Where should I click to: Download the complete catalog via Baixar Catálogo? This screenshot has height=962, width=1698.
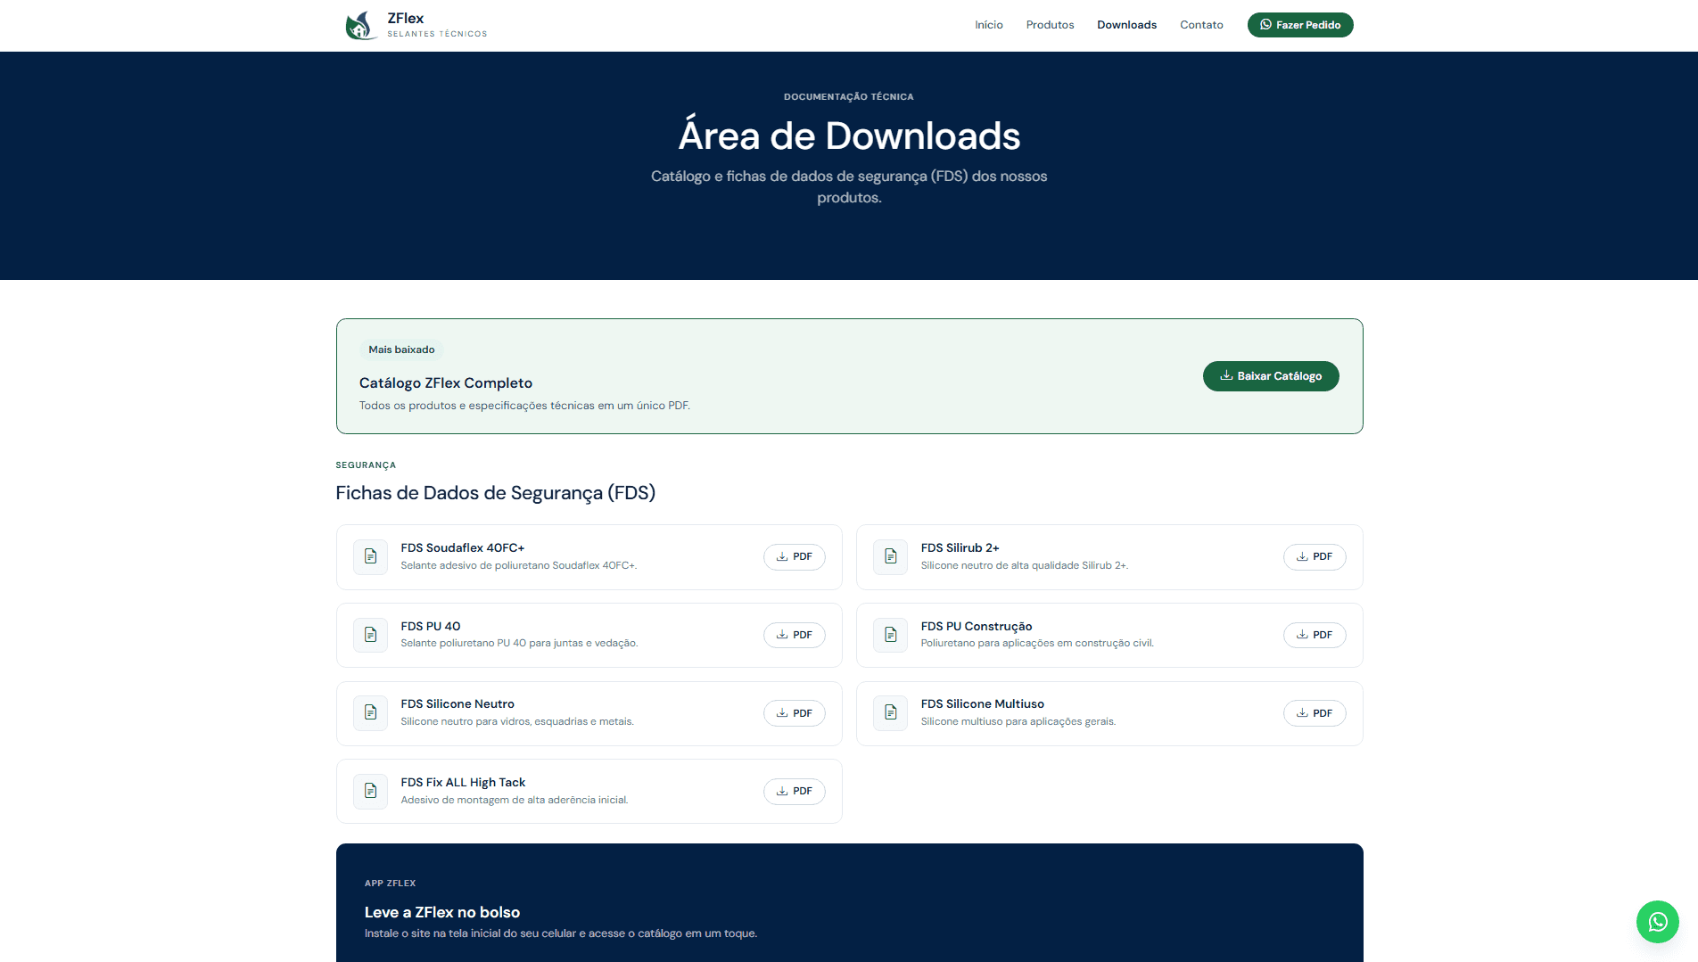coord(1271,376)
